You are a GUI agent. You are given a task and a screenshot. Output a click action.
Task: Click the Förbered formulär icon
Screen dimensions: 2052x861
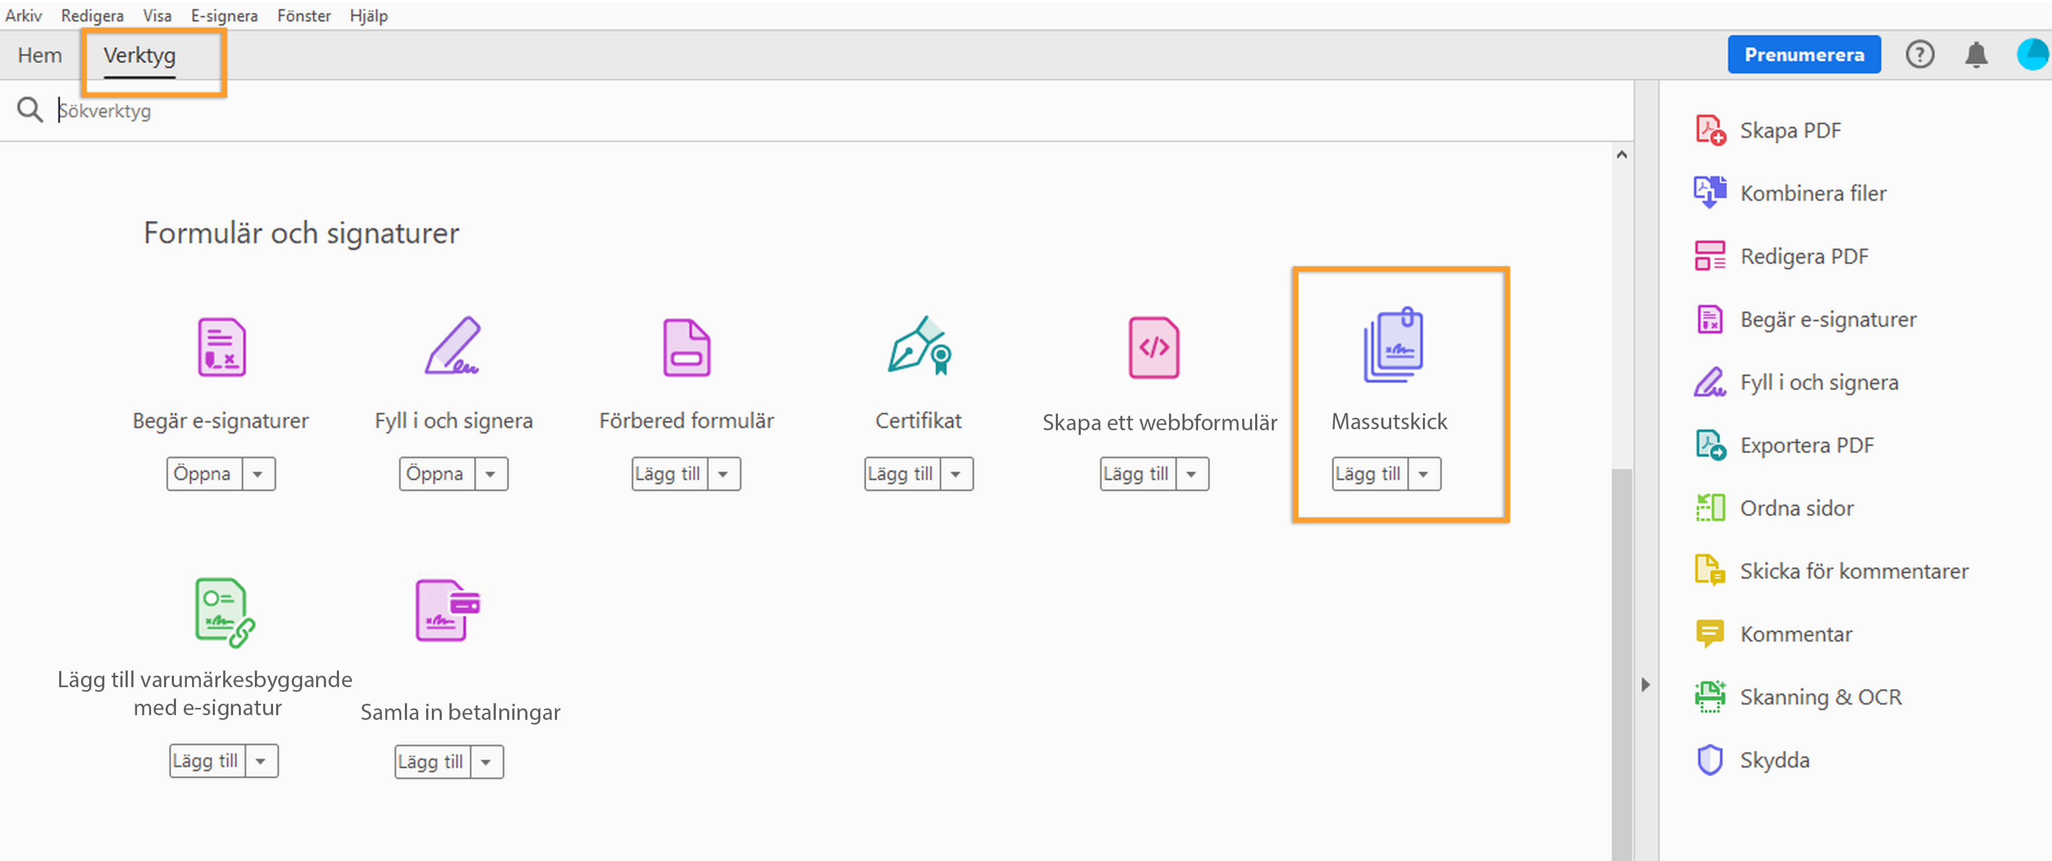point(686,347)
